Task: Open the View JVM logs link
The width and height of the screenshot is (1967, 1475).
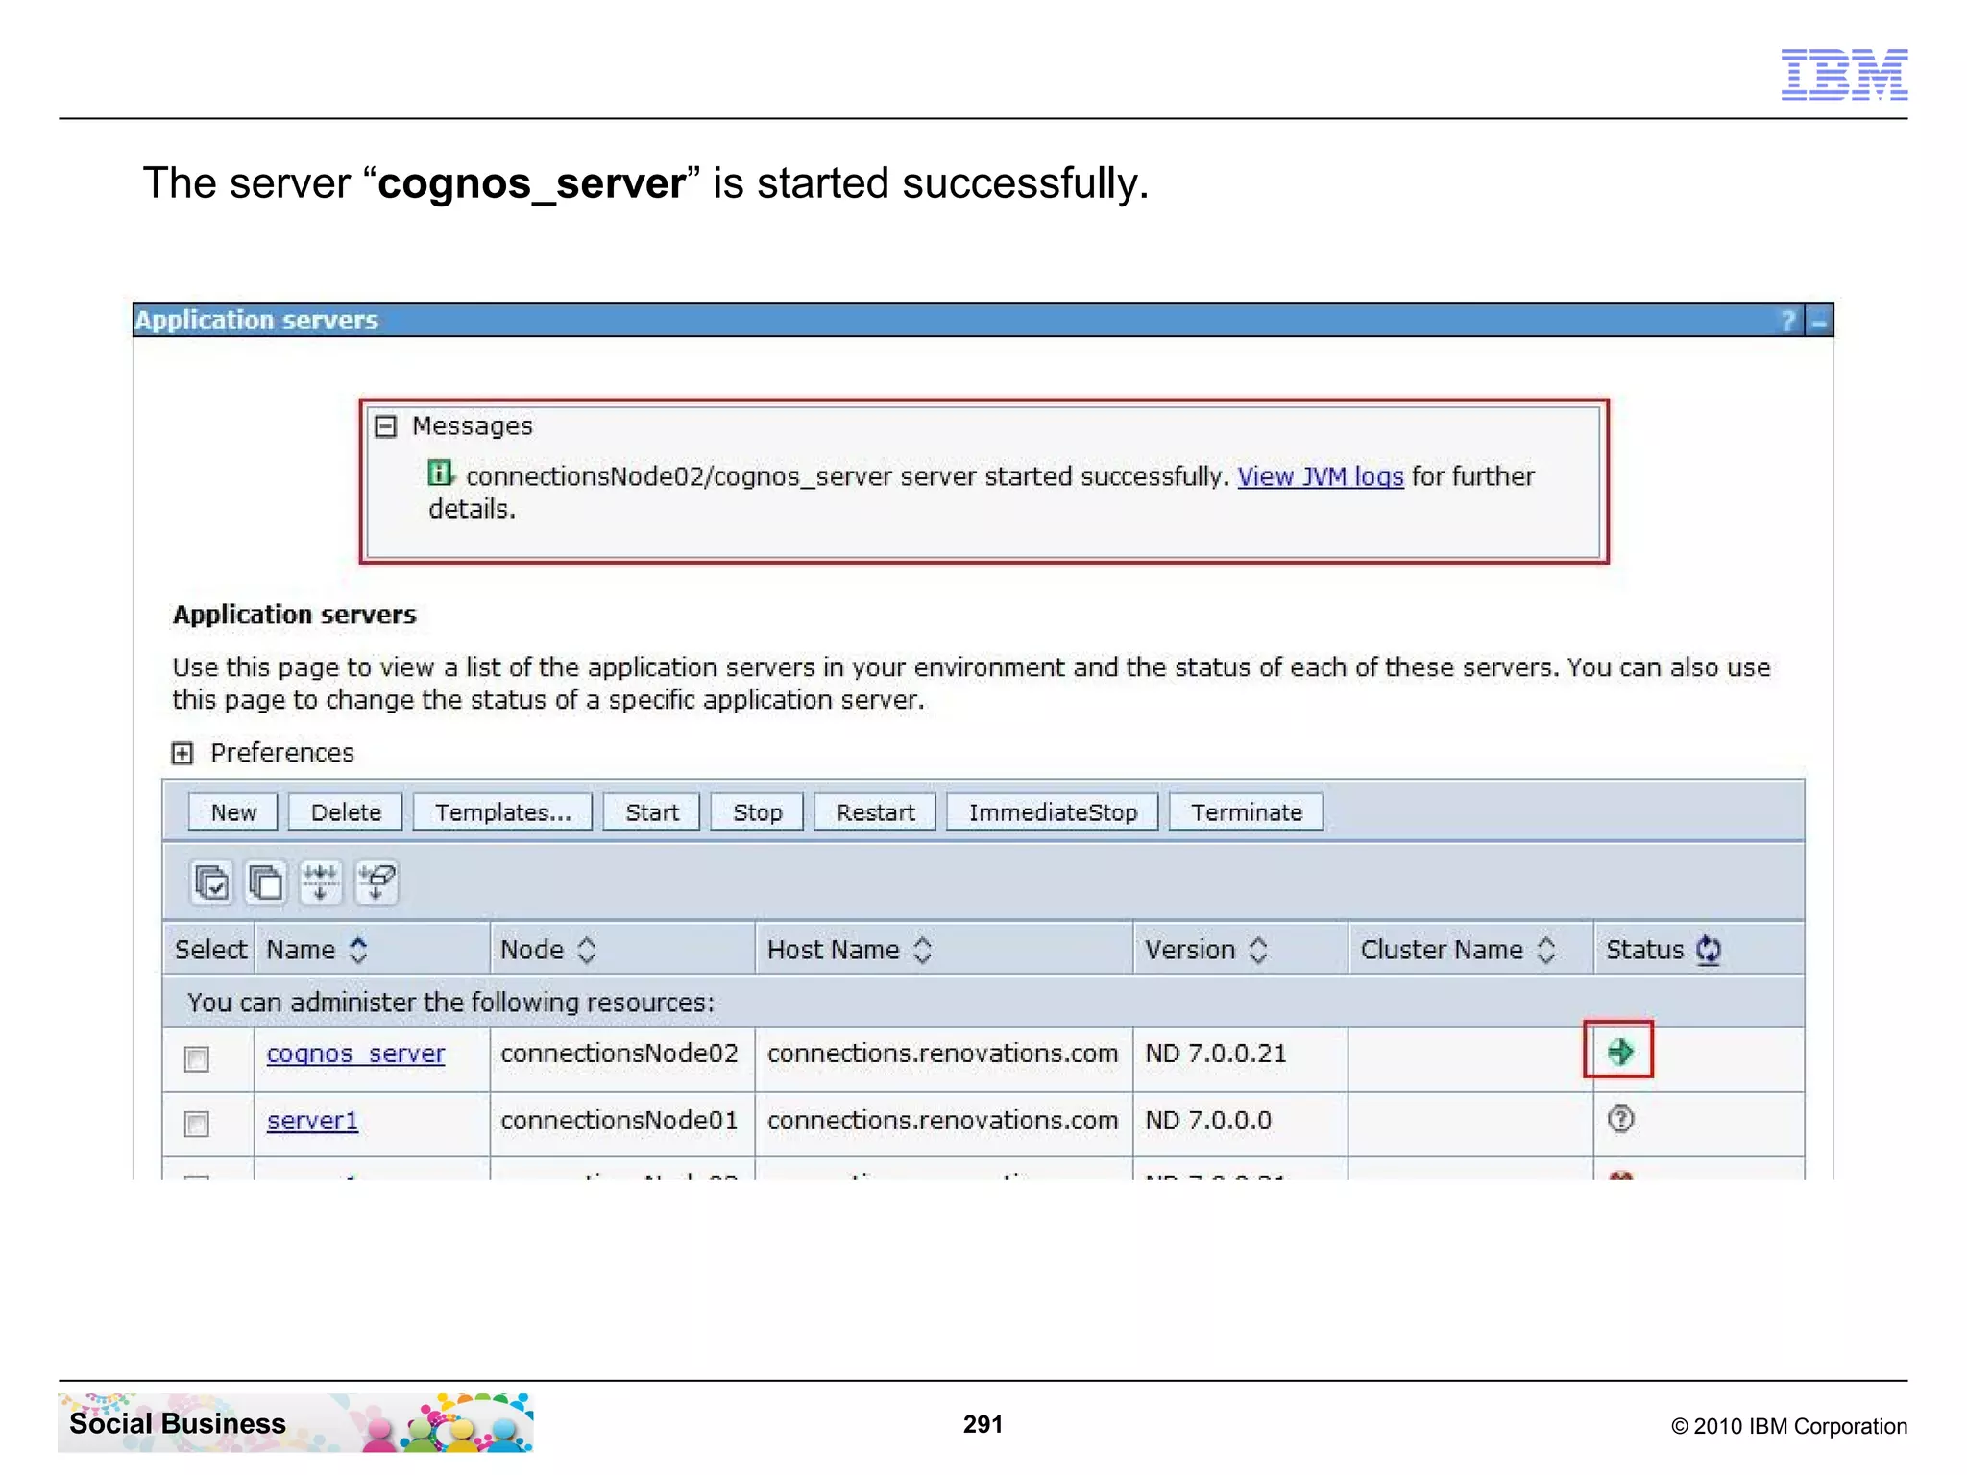Action: (1321, 476)
